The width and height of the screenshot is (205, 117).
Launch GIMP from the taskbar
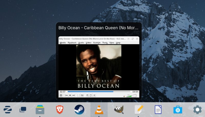click(x=119, y=110)
